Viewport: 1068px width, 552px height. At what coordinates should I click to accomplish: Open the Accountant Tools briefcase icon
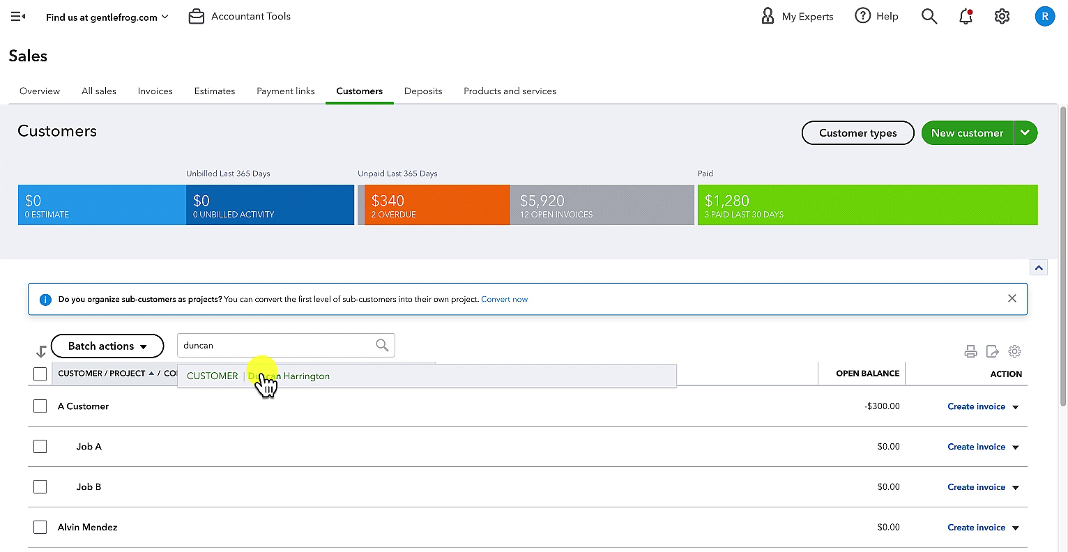tap(197, 16)
